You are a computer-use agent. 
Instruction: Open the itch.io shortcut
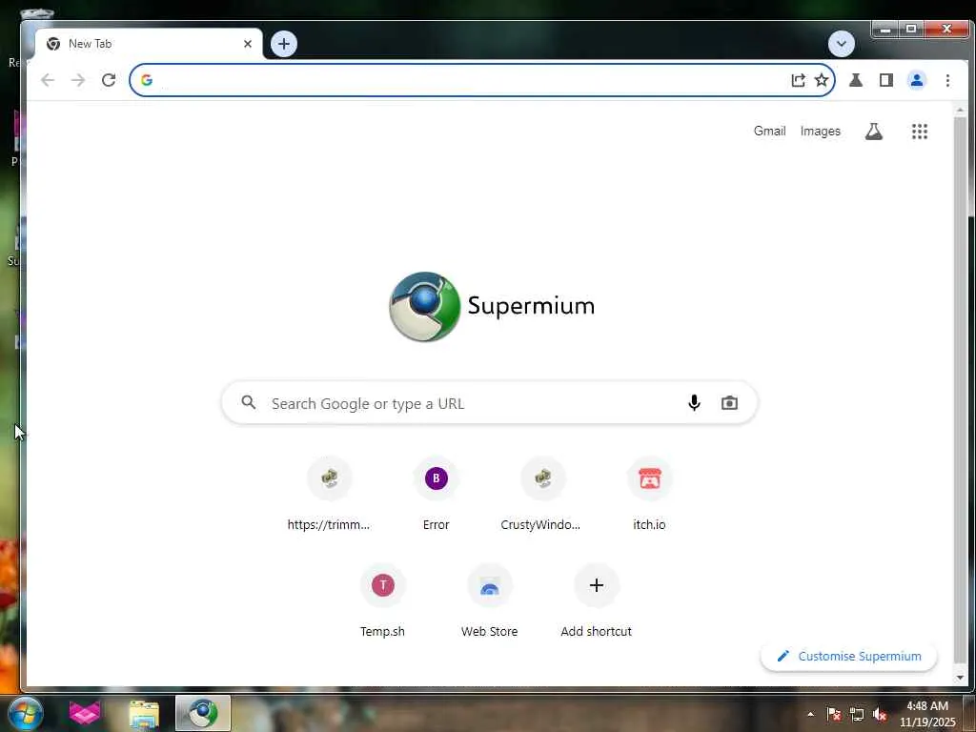click(x=649, y=495)
